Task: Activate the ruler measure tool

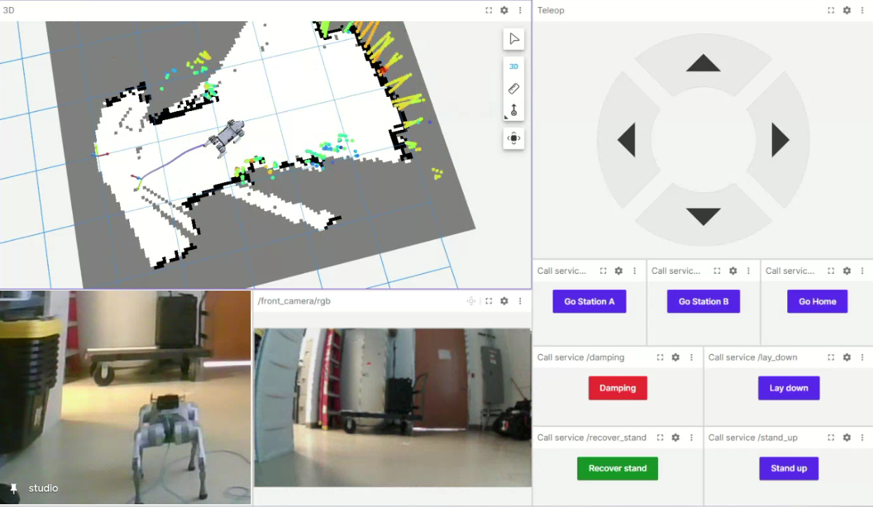Action: 513,88
